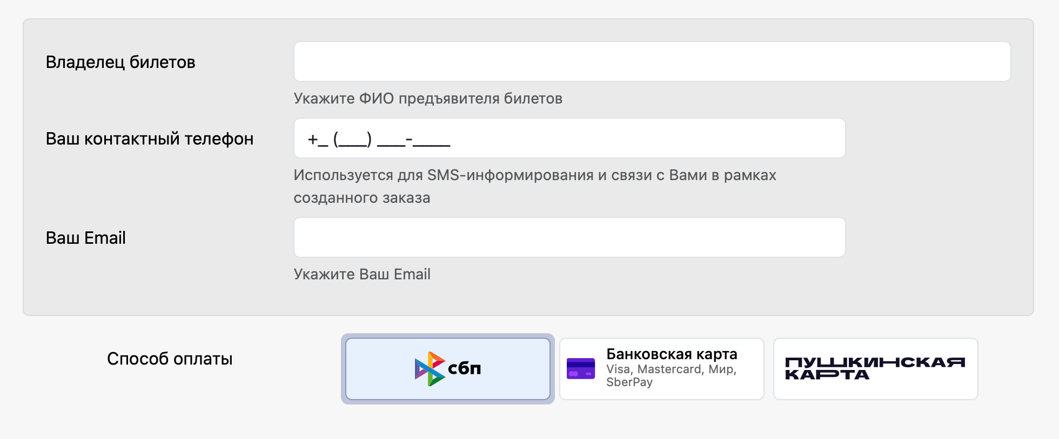Viewport: 1059px width, 439px height.
Task: Click the 'Visa, Mastercard, Мир, SberPay' subtitle
Action: point(671,376)
